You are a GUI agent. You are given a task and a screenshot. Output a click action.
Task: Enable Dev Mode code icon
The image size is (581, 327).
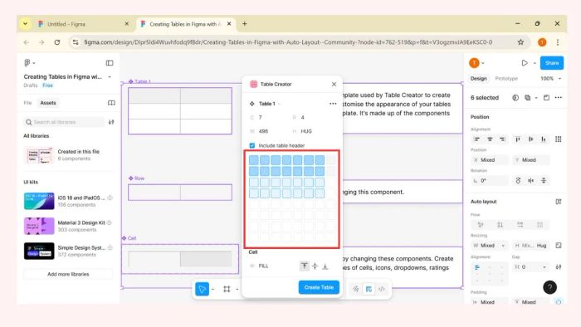click(381, 289)
